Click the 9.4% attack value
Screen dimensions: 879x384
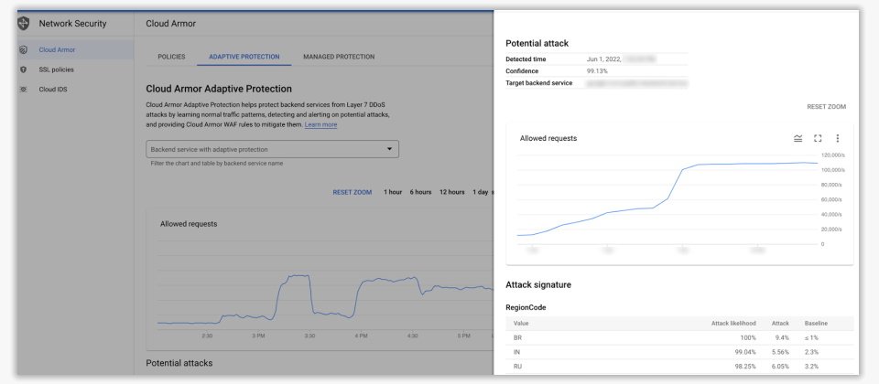pos(781,338)
